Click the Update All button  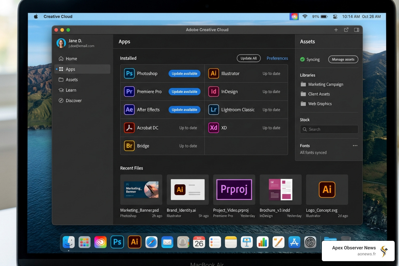tap(248, 58)
